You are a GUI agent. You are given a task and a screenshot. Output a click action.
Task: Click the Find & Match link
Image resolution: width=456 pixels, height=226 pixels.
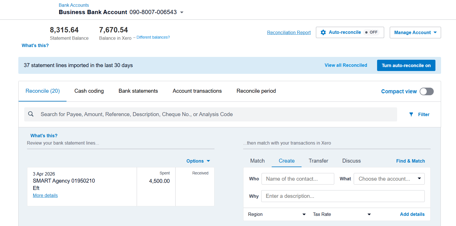[x=410, y=161]
